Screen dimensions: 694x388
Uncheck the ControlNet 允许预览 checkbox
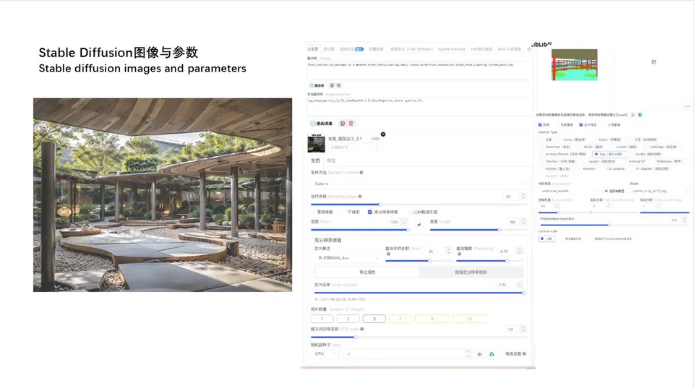pos(581,125)
